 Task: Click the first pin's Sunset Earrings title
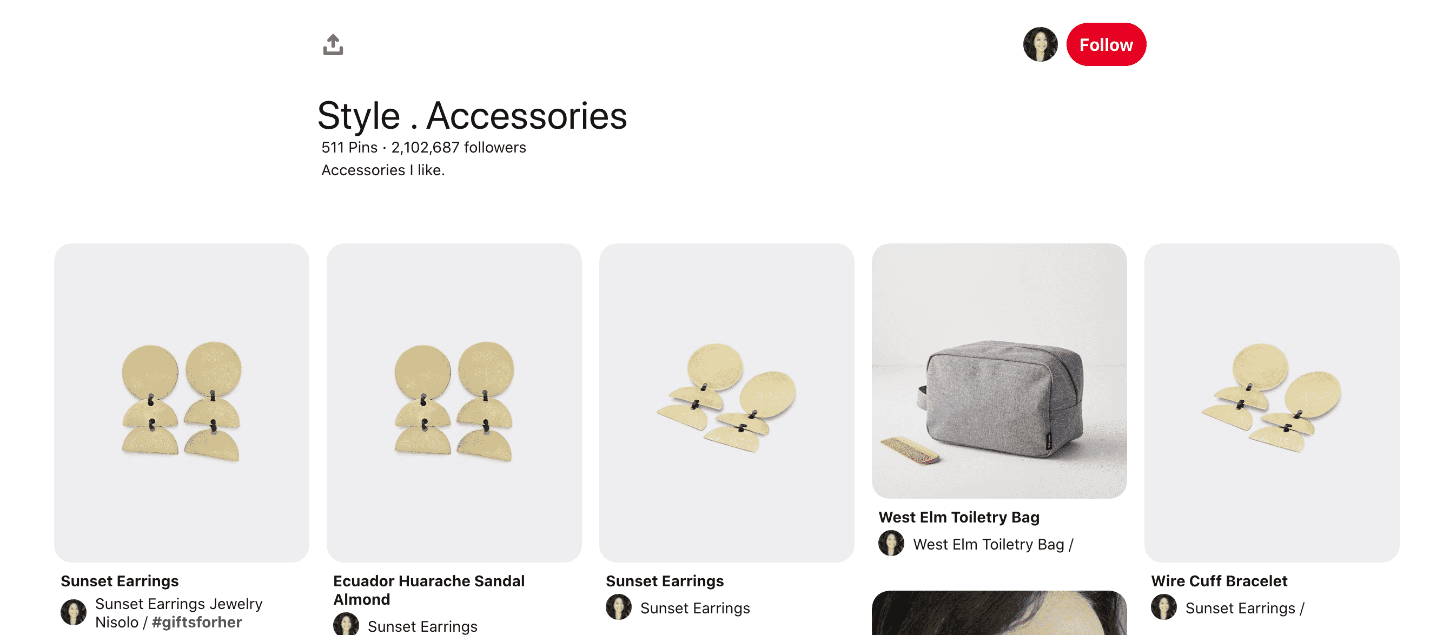tap(120, 581)
